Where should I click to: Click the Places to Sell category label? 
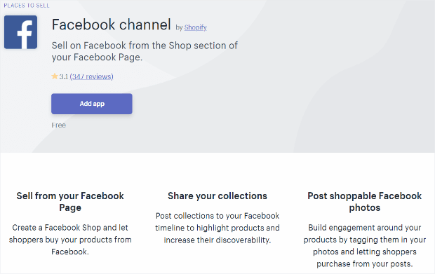[x=27, y=6]
